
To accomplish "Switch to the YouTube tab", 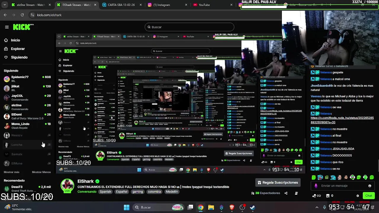I will [213, 5].
